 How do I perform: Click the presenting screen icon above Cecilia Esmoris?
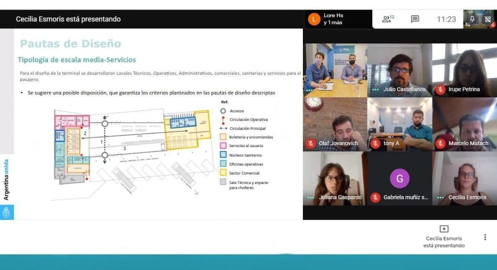click(x=444, y=229)
